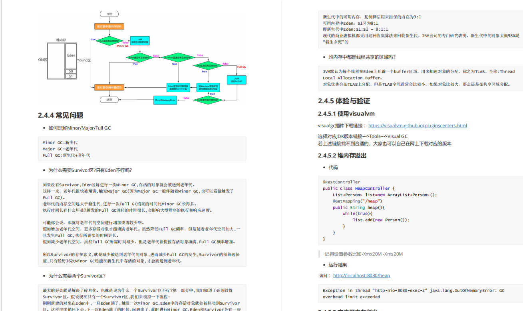The width and height of the screenshot is (523, 311).
Task: Click the bullet 堆内存中都是线程共享的区域吗?
Action: pyautogui.click(x=362, y=57)
